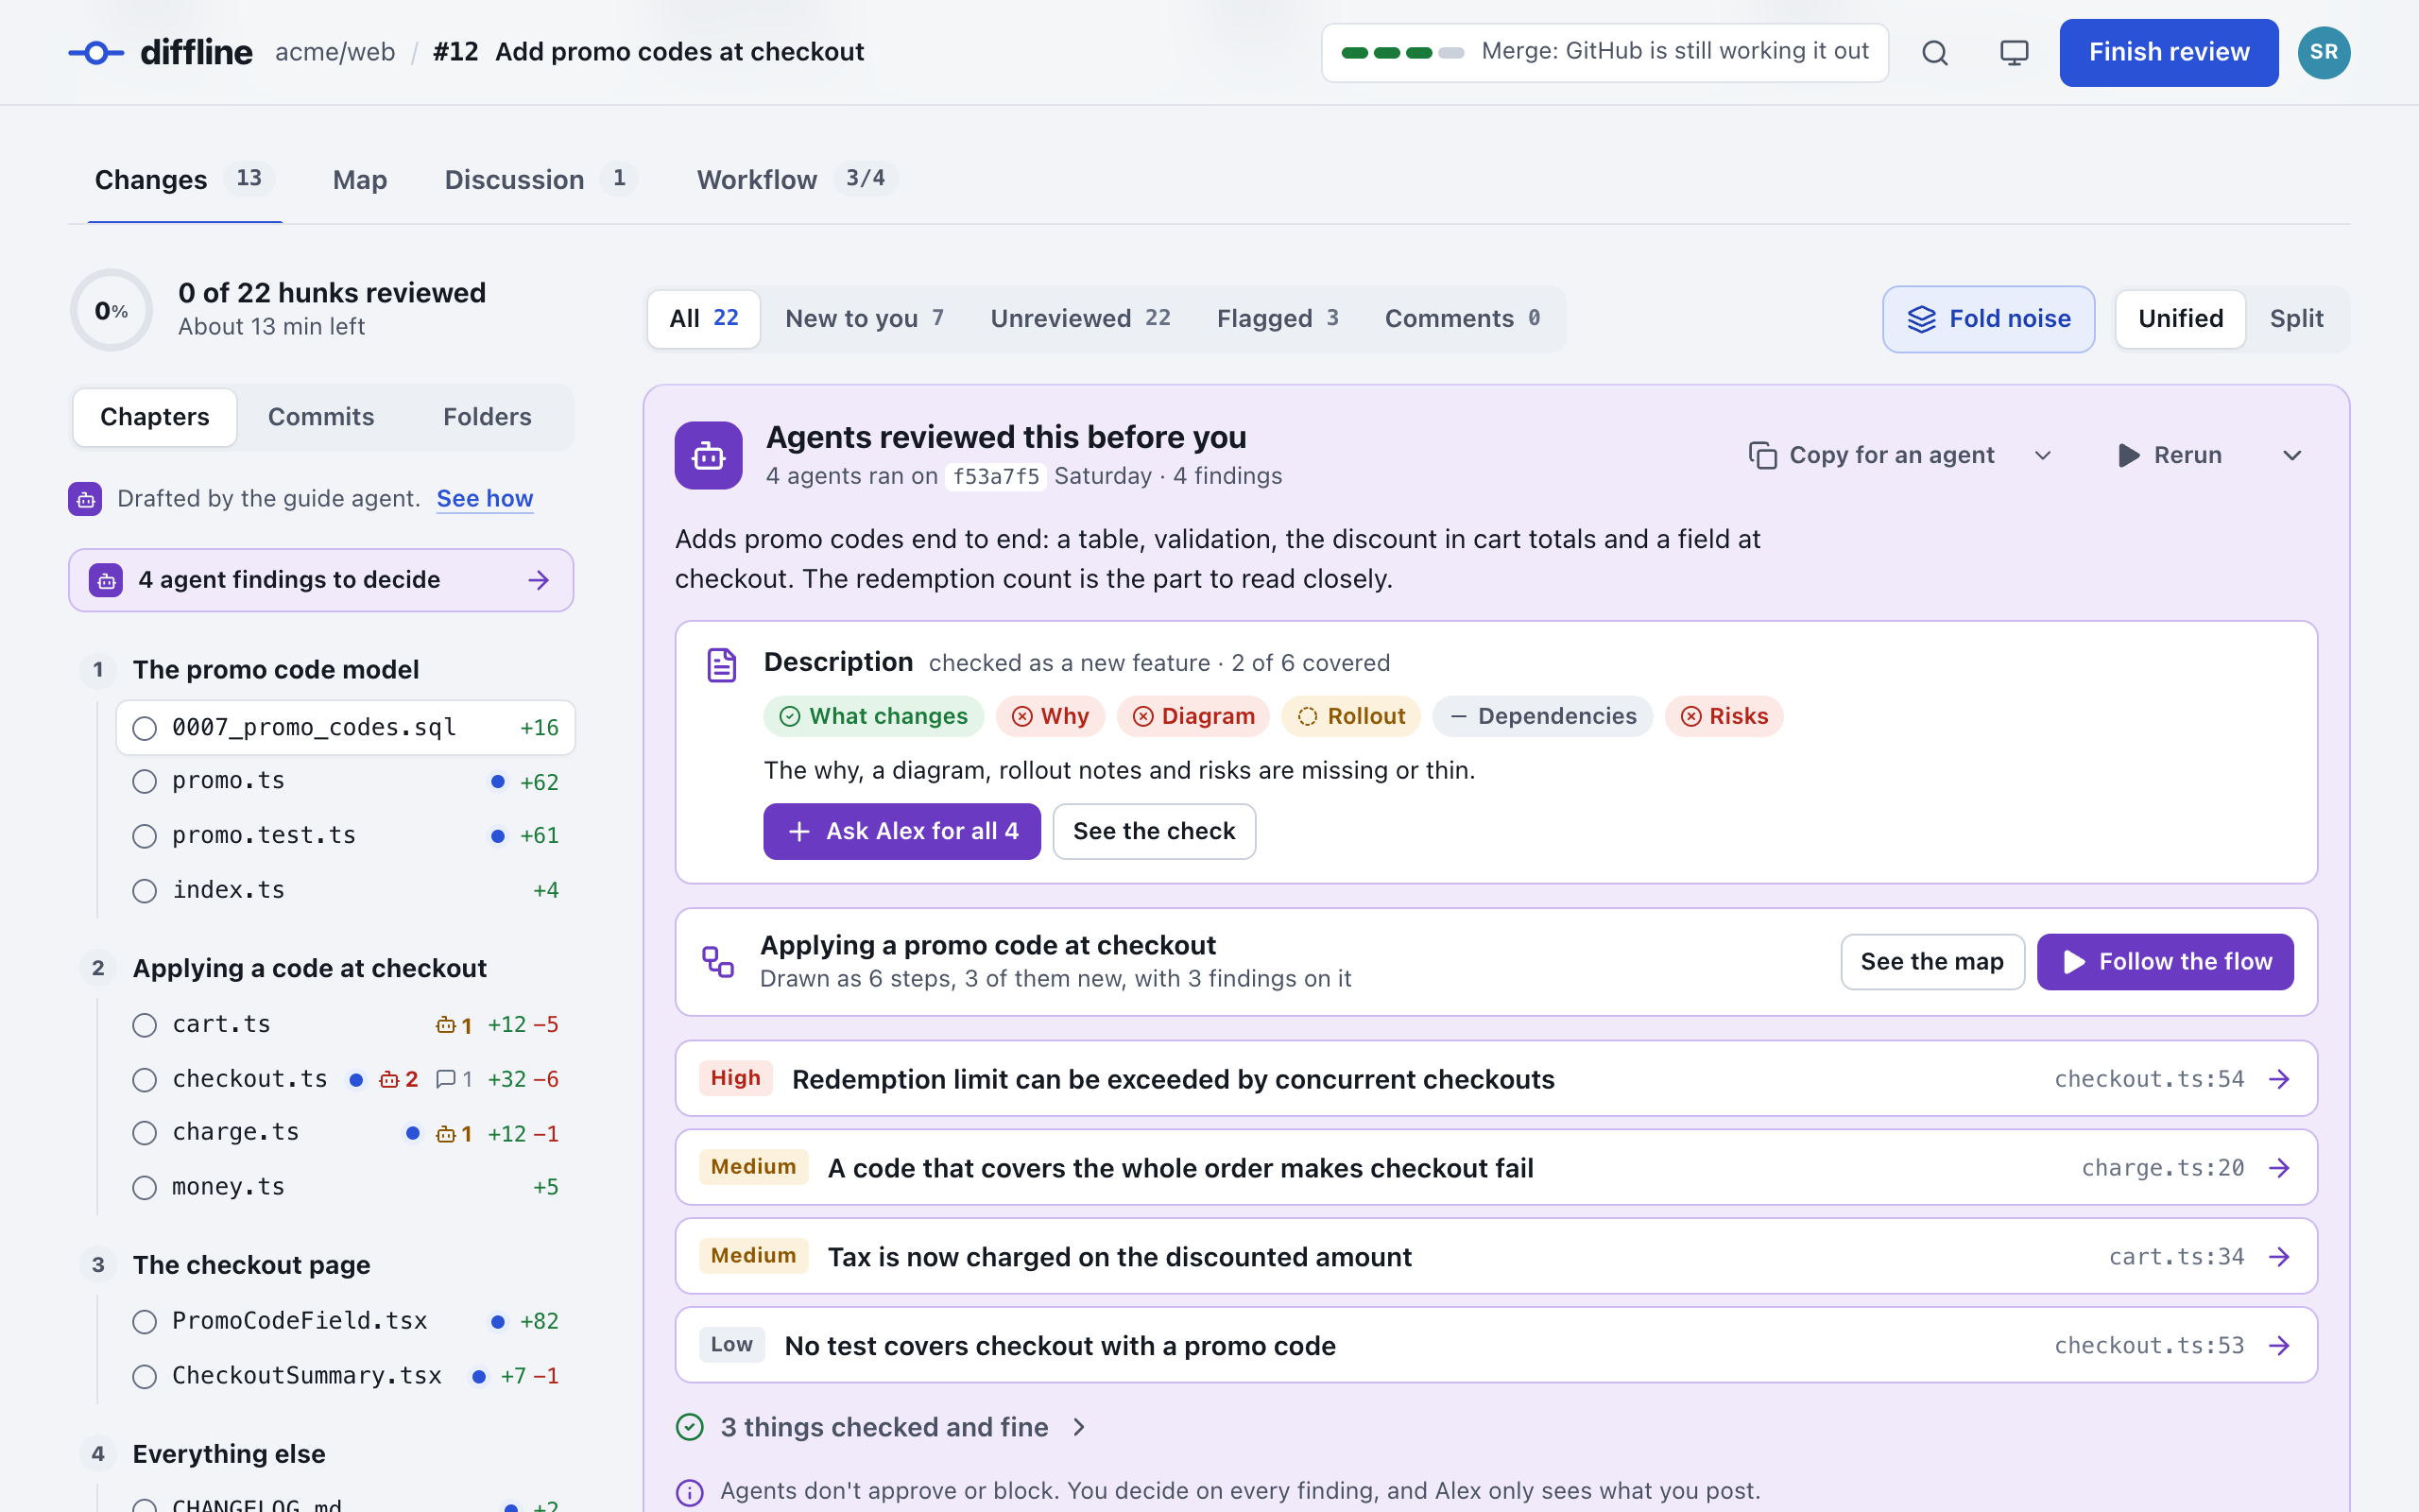Switch to the Discussion tab
Image resolution: width=2419 pixels, height=1512 pixels.
pos(540,180)
